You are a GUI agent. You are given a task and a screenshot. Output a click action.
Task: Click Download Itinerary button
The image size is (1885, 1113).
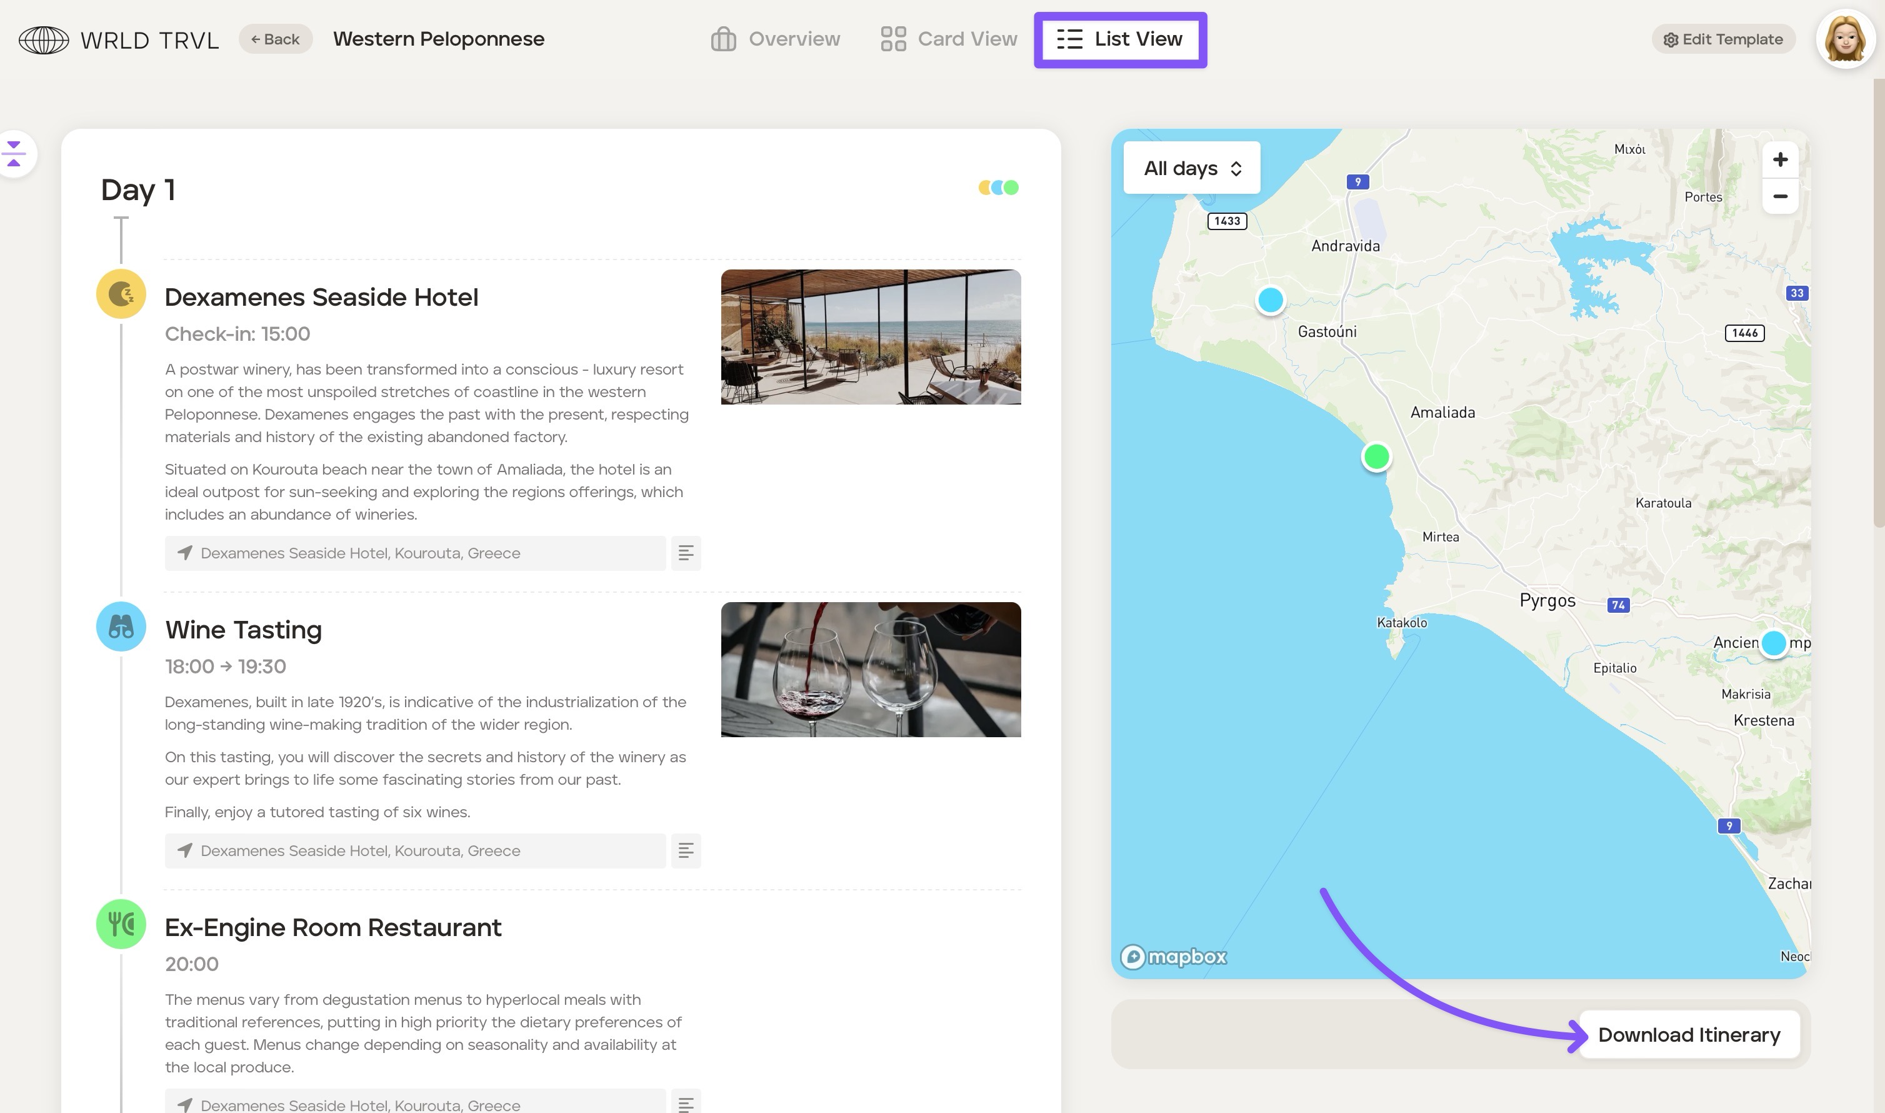coord(1689,1035)
